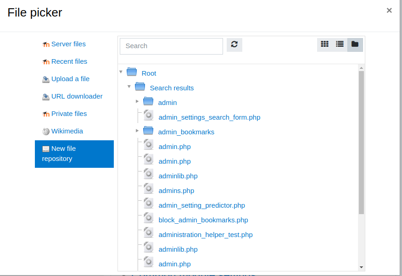Open Recent files repository

pyautogui.click(x=69, y=61)
